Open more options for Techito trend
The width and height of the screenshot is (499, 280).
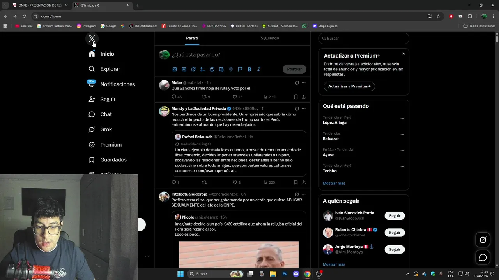(402, 167)
